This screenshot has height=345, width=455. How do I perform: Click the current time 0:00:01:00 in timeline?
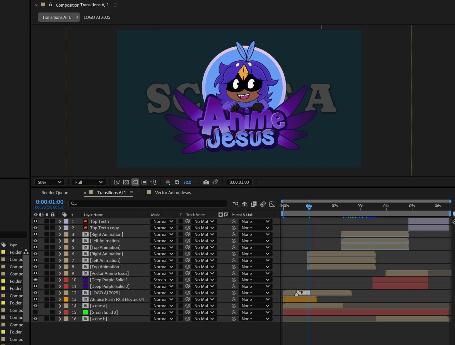(50, 202)
